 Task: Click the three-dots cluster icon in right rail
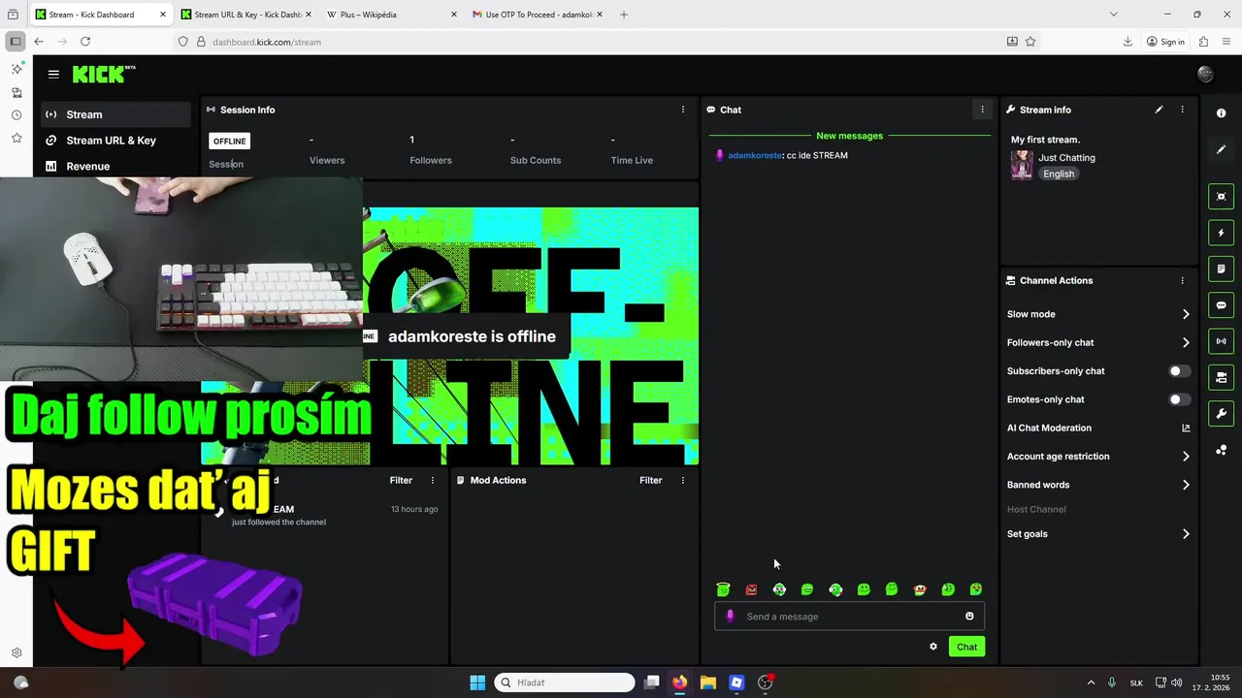[1221, 450]
